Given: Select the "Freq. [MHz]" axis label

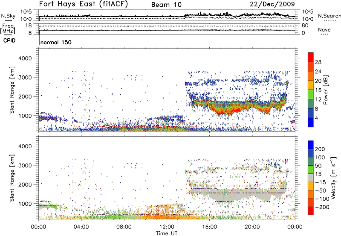Looking at the screenshot, I should click(x=8, y=29).
